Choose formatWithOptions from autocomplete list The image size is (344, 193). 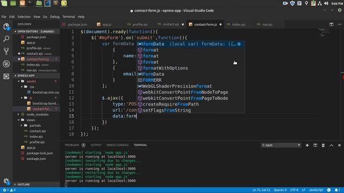(191, 68)
